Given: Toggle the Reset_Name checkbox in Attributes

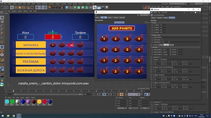Looking at the screenshot, I should pos(163,40).
